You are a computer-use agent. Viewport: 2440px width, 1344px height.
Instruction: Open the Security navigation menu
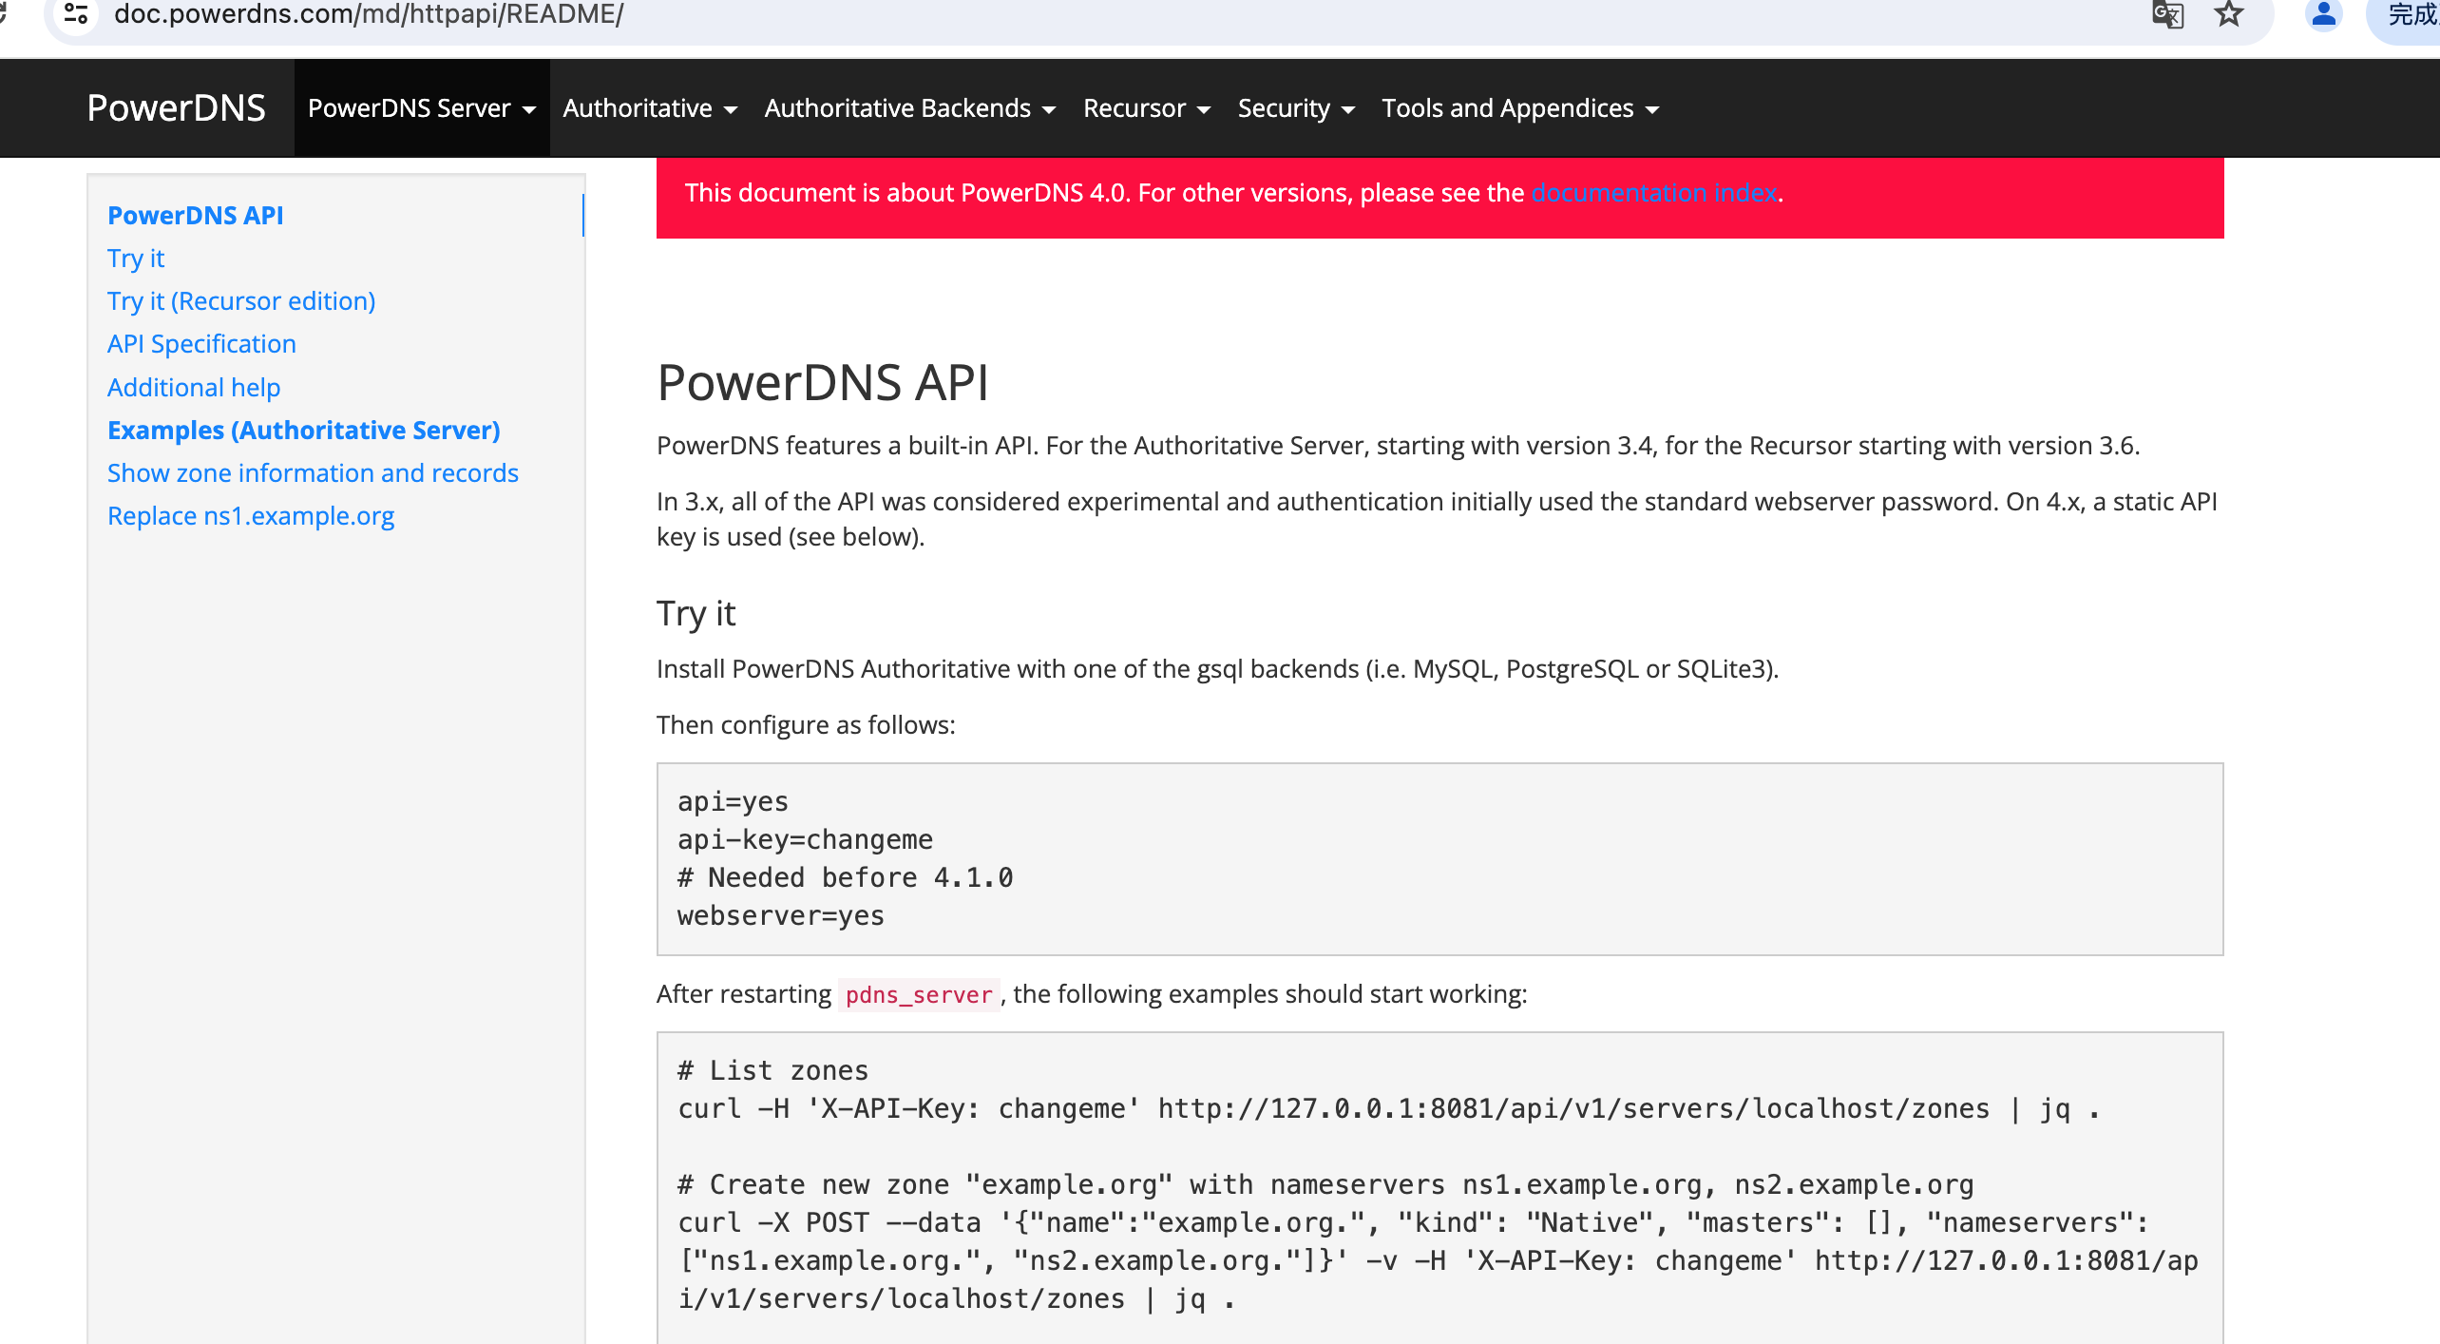pos(1295,108)
